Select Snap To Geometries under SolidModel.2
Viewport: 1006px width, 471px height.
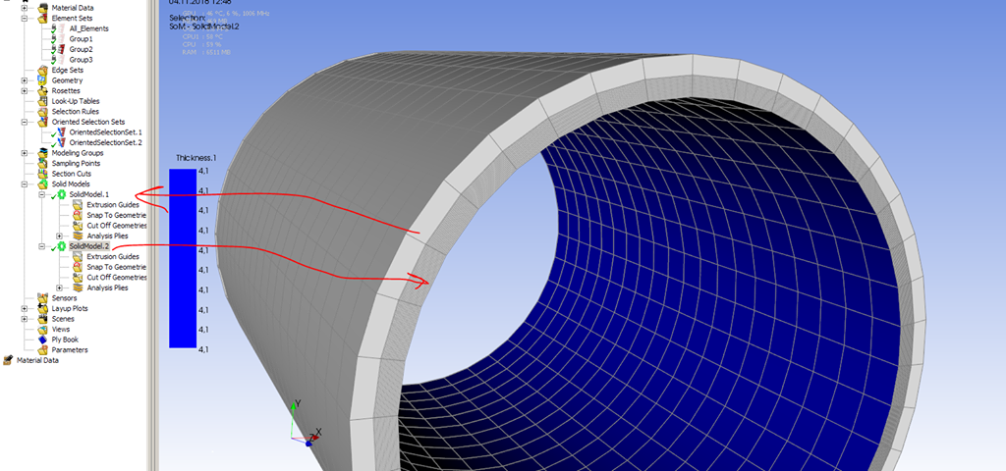[117, 267]
